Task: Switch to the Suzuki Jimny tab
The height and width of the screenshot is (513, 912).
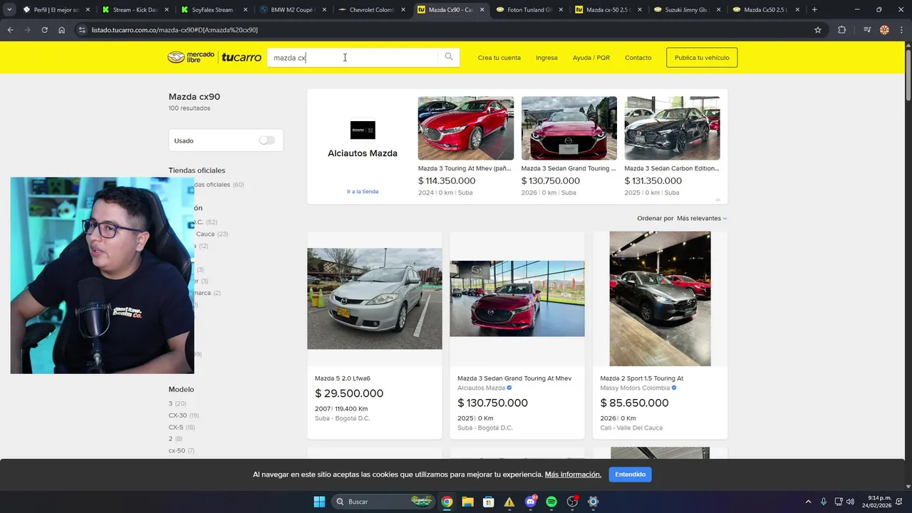Action: 687,10
